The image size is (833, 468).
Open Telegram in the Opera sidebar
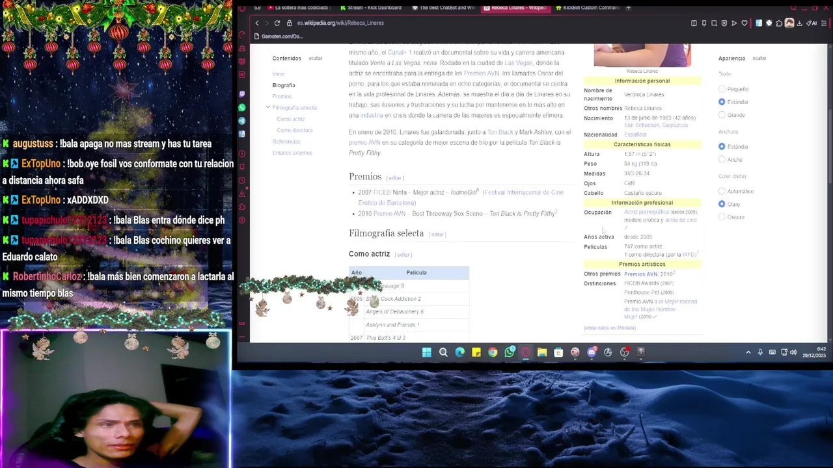click(x=242, y=121)
